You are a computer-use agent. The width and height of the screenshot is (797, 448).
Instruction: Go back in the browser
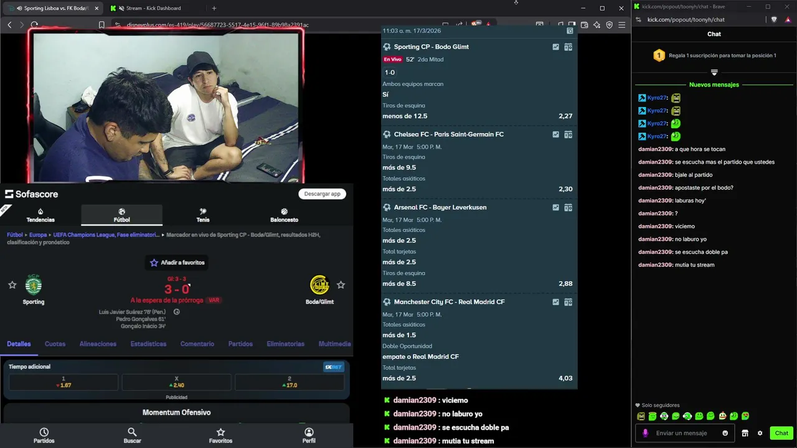[9, 25]
